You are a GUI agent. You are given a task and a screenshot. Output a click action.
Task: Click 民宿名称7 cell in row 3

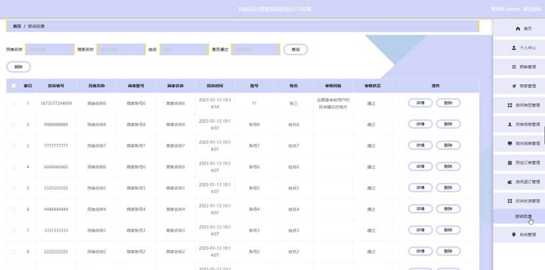click(97, 146)
